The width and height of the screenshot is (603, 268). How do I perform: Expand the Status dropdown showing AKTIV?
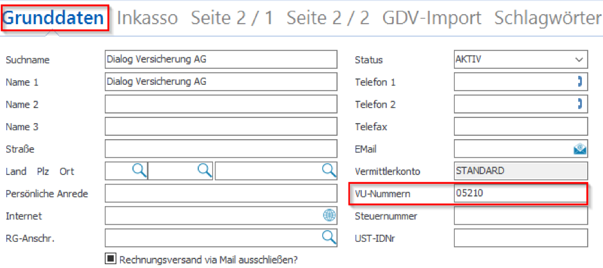coord(579,59)
